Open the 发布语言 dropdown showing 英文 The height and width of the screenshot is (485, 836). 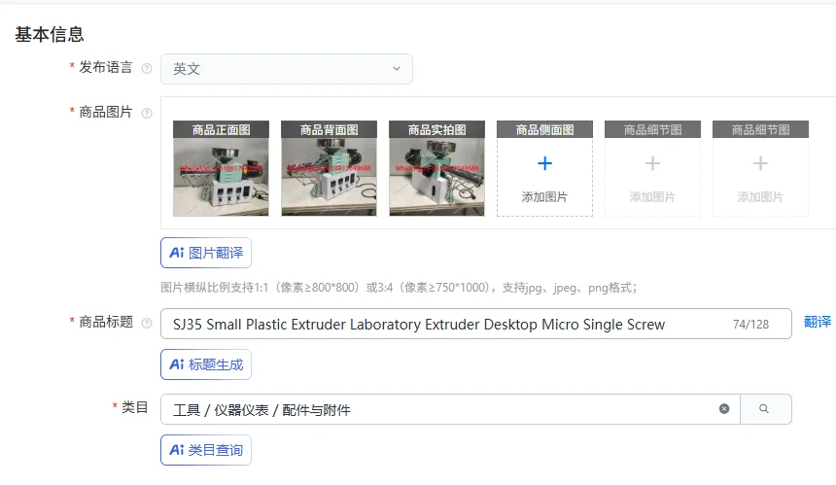[x=287, y=69]
